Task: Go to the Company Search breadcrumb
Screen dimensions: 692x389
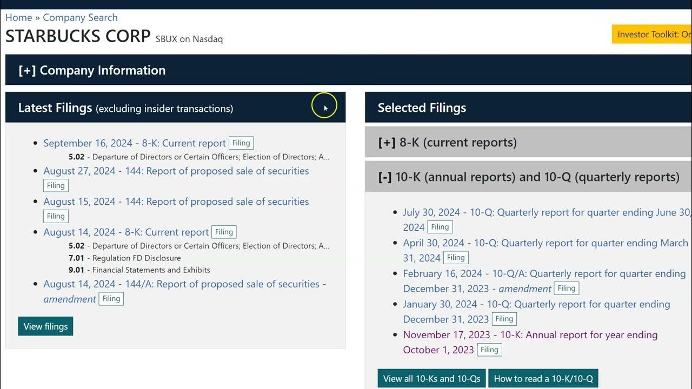Action: pyautogui.click(x=80, y=17)
